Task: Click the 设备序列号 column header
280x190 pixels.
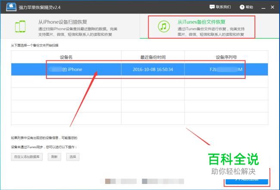Action: click(226, 57)
